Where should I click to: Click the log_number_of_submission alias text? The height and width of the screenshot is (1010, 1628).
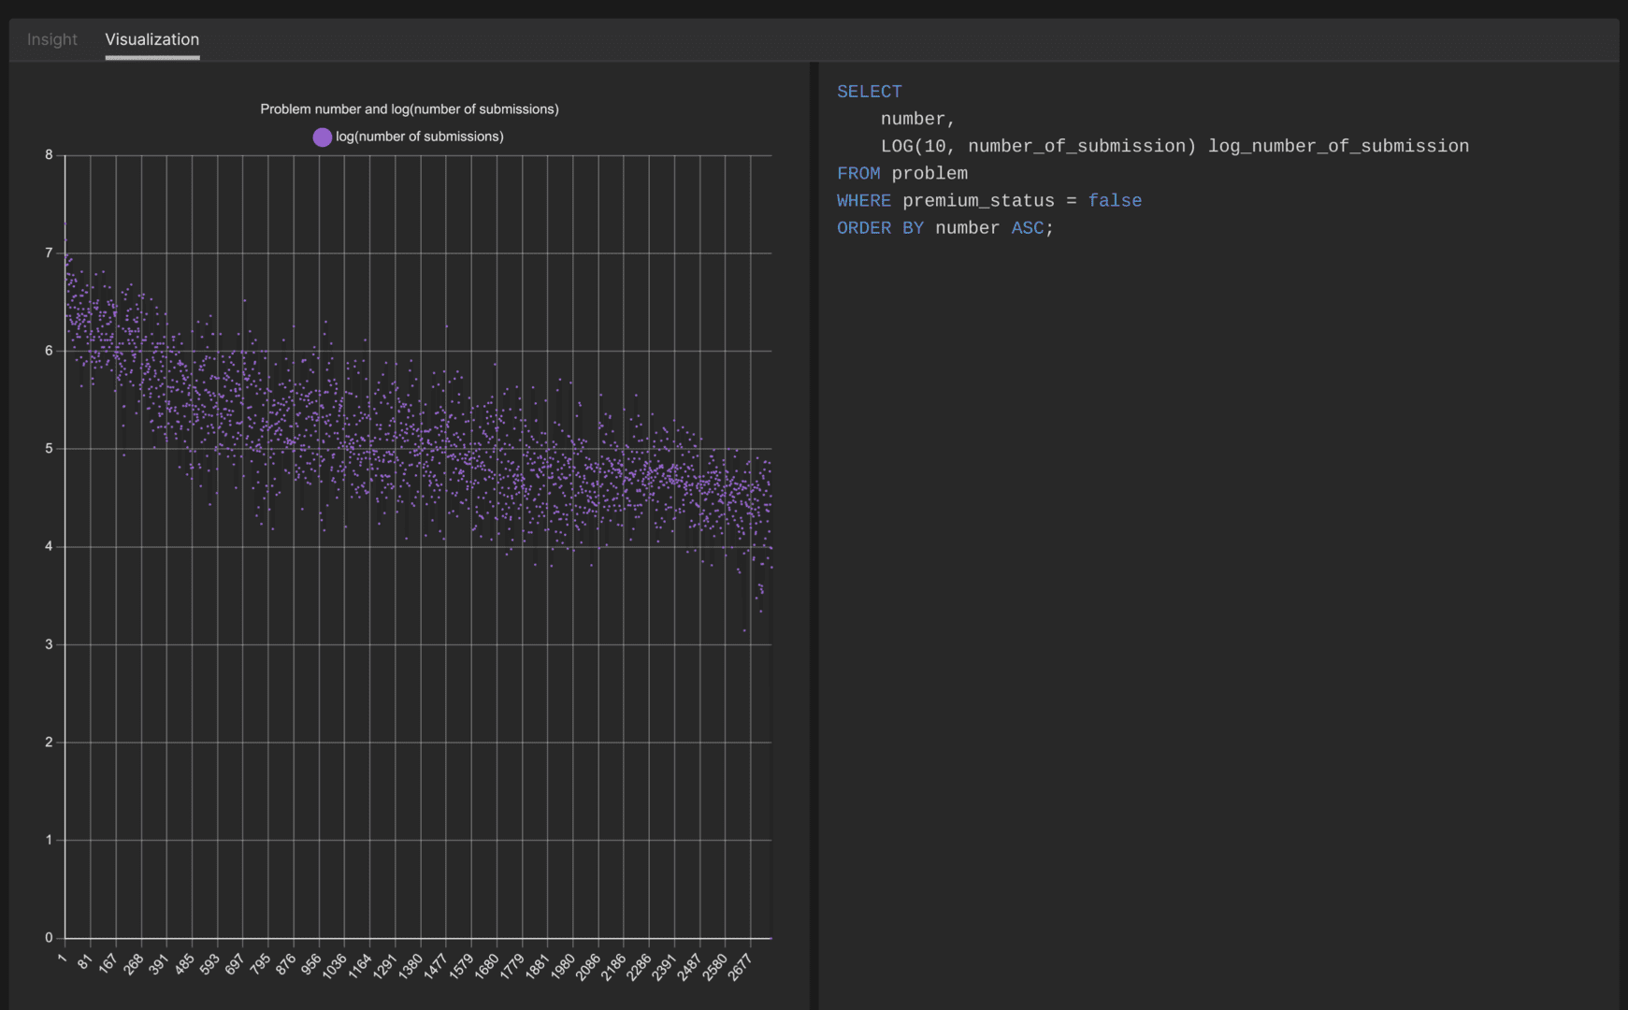click(1338, 146)
